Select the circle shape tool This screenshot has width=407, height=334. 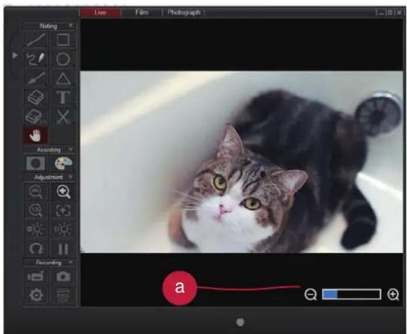[x=63, y=59]
